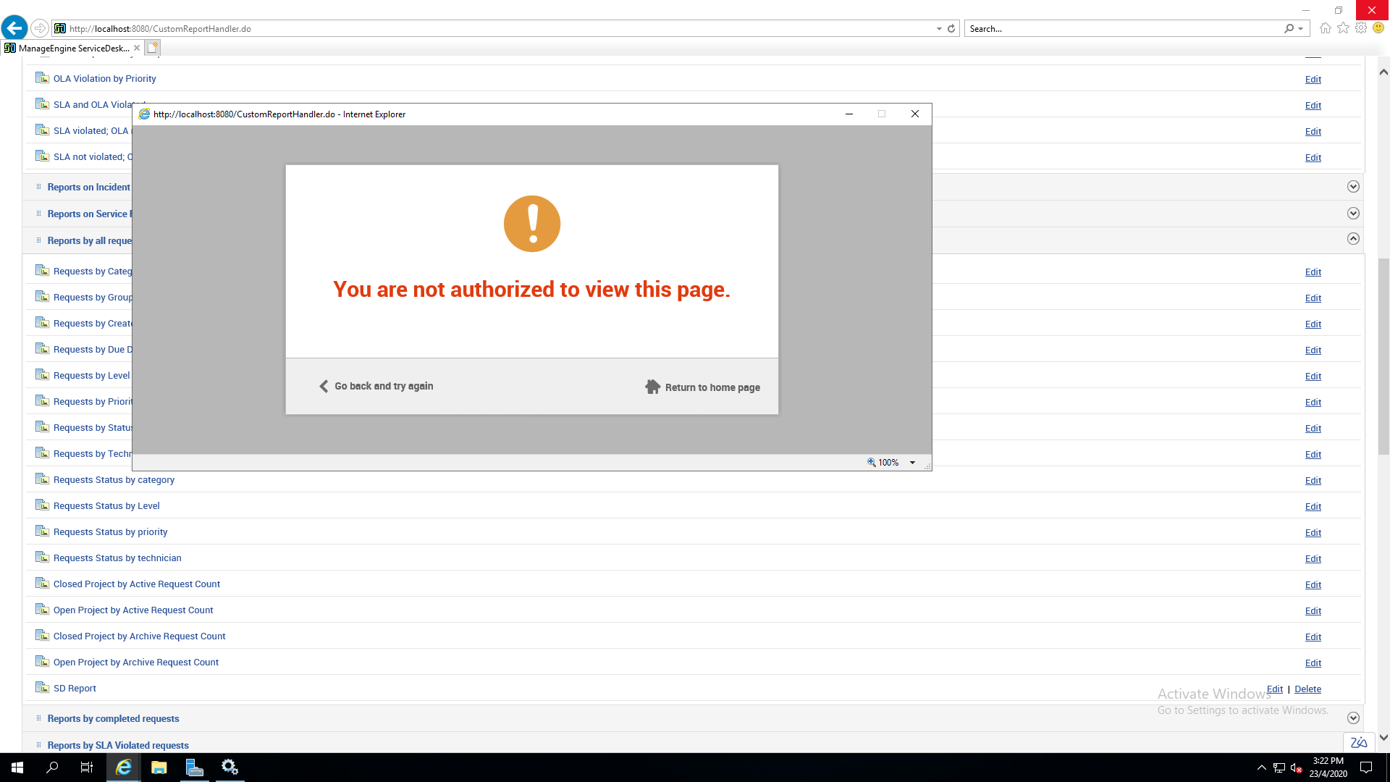
Task: Refresh the page using the reload icon
Action: pos(951,28)
